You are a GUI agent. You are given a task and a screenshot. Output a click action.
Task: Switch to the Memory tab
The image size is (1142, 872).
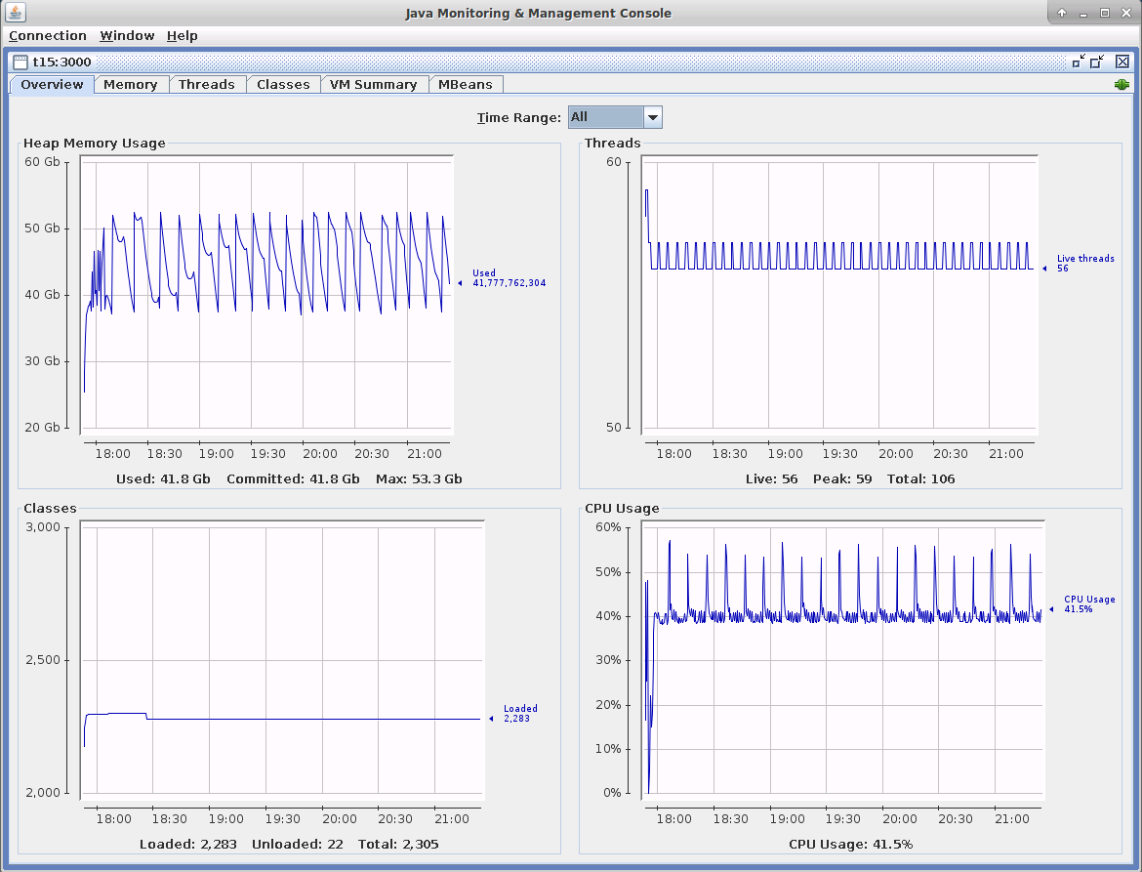pyautogui.click(x=130, y=85)
